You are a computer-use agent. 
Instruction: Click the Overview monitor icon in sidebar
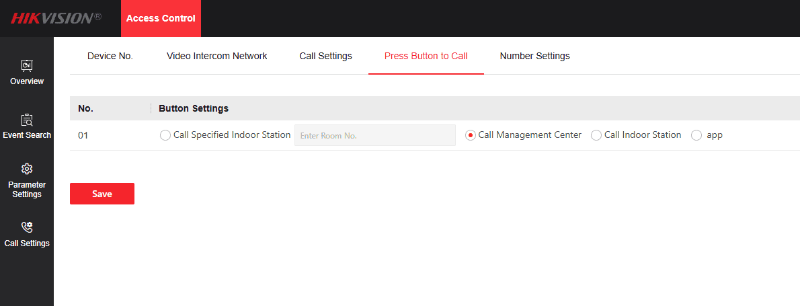[27, 66]
